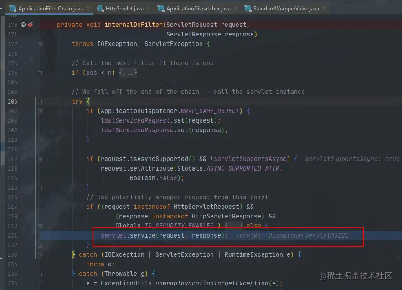Close the StandardWrapperValve.java tab
Screen dimensions: 402x290
[324, 9]
